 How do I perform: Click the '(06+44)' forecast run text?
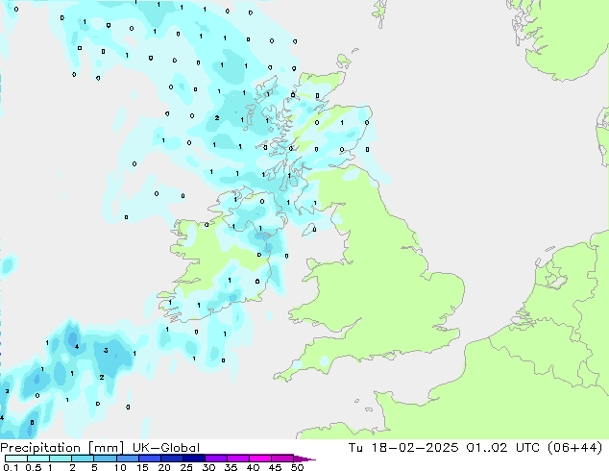pos(575,448)
